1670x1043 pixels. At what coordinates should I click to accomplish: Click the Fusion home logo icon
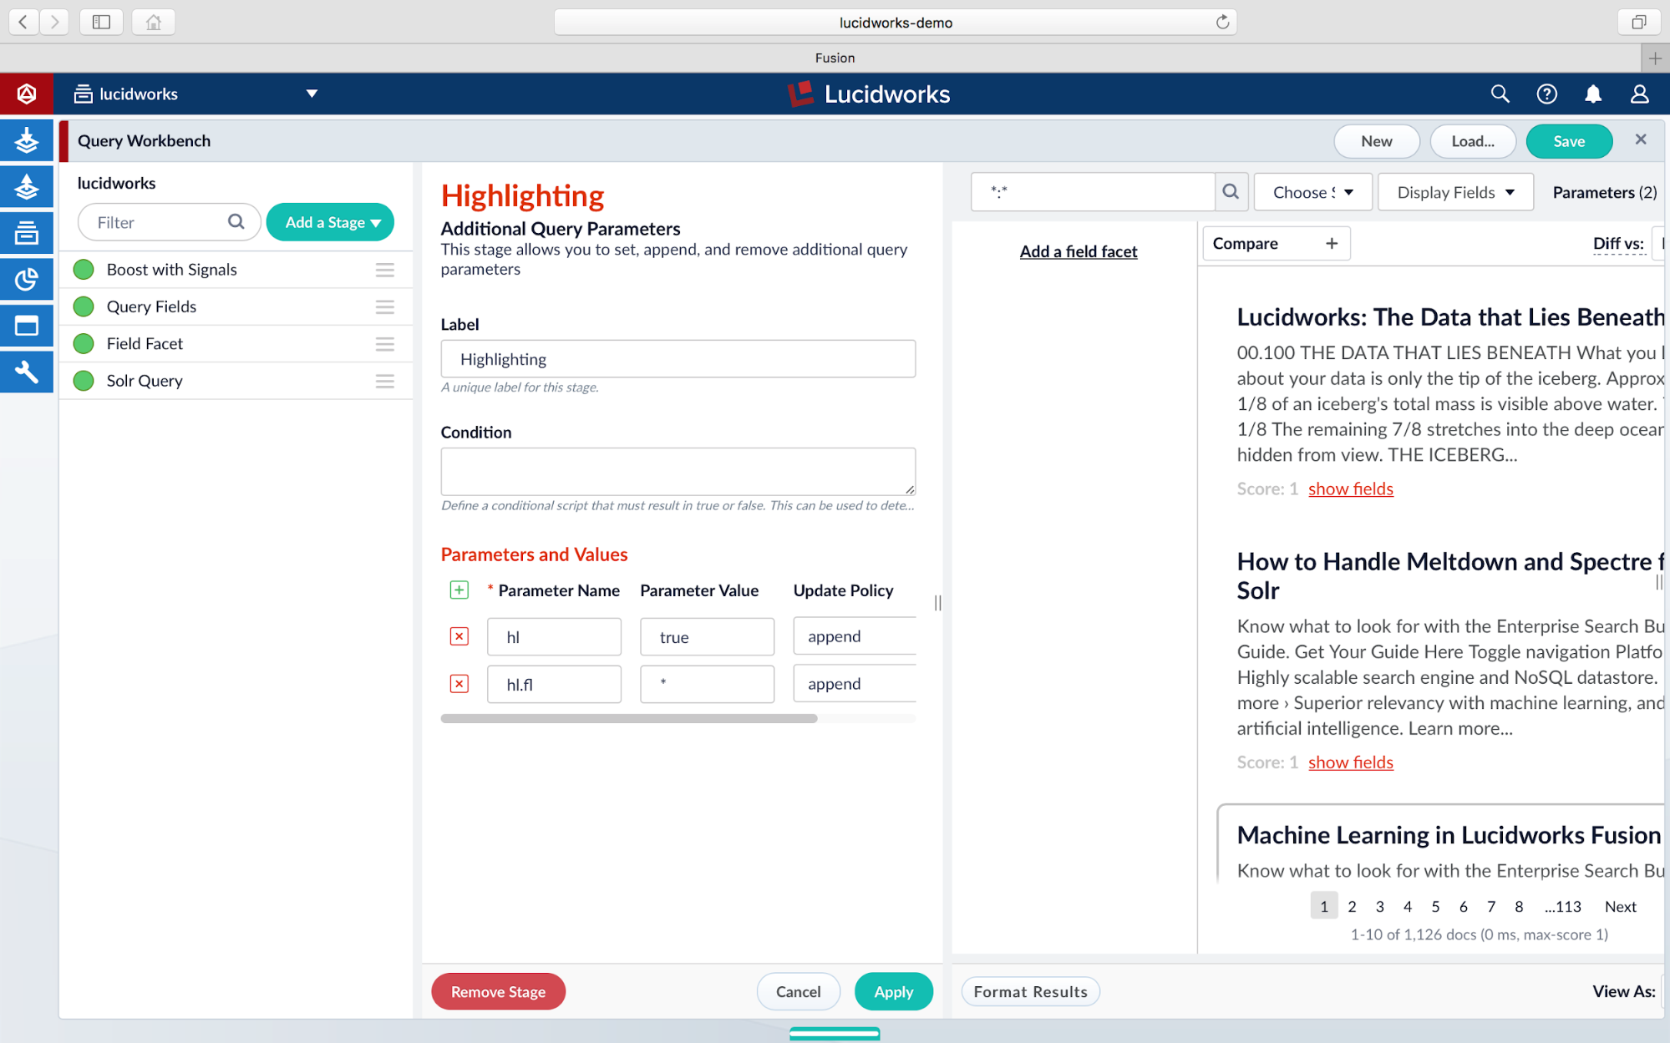point(26,94)
